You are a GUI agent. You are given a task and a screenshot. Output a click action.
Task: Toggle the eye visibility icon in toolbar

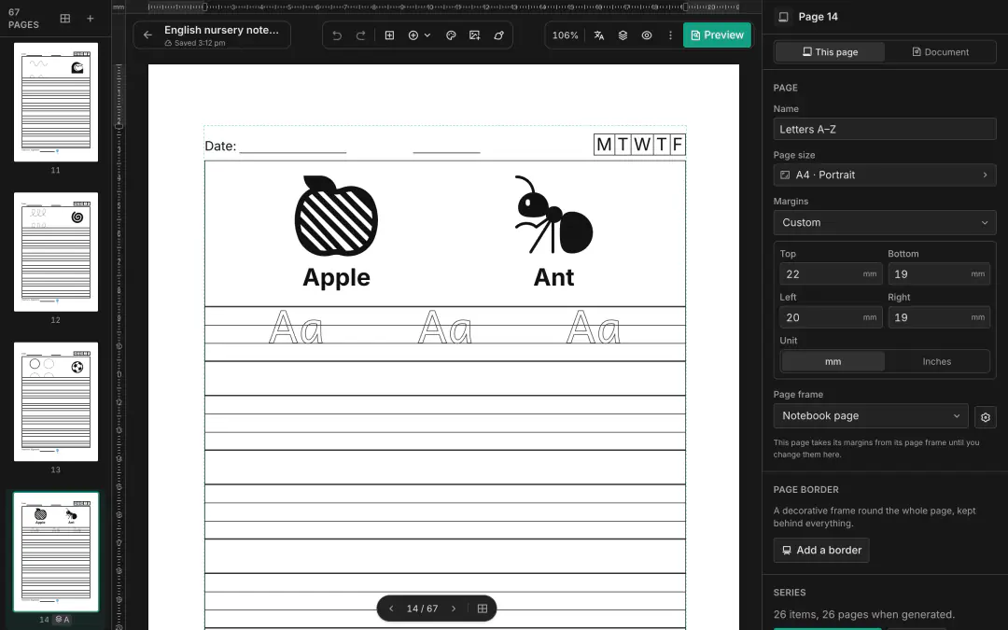click(x=647, y=35)
